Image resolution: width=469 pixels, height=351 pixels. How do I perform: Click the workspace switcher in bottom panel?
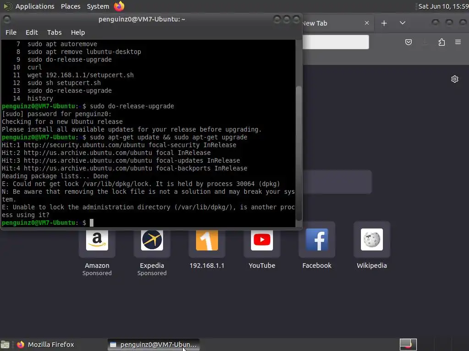coord(408,345)
